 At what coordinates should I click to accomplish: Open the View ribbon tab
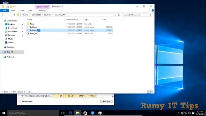point(30,11)
